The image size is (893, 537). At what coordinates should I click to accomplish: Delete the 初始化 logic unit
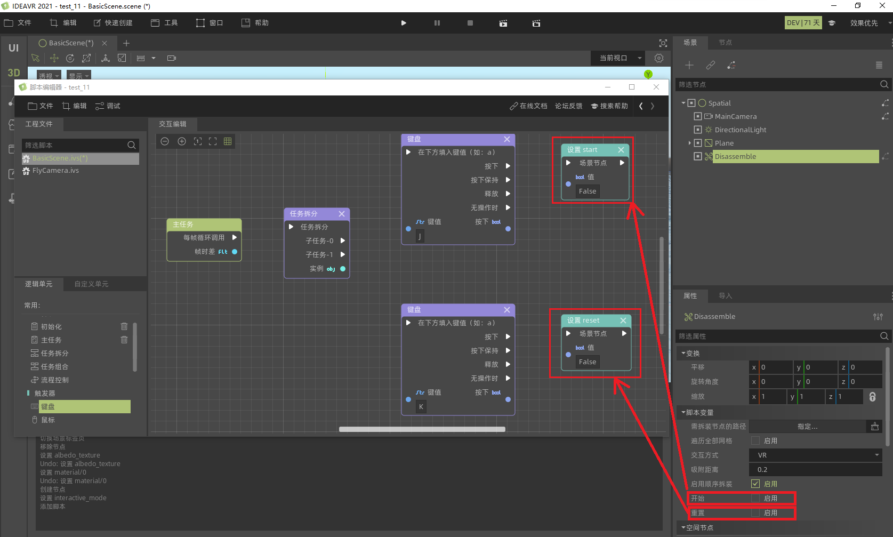[x=124, y=326]
